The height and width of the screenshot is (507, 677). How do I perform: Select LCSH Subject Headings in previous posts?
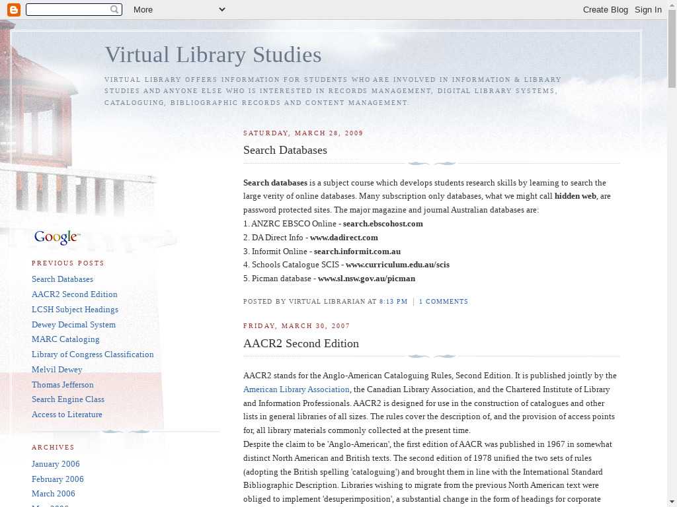tap(75, 310)
